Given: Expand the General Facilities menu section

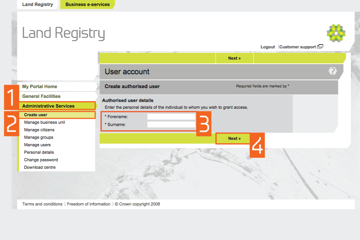Looking at the screenshot, I should pos(41,96).
